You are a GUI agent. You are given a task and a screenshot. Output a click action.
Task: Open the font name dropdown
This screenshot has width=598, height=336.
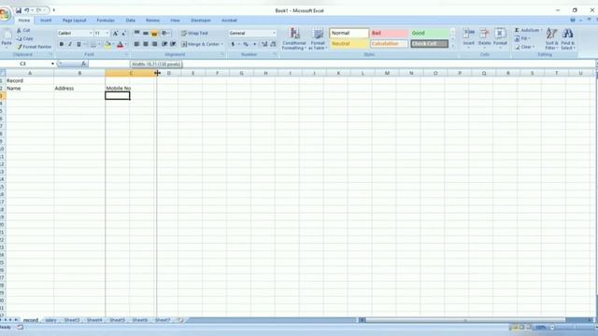[x=92, y=34]
